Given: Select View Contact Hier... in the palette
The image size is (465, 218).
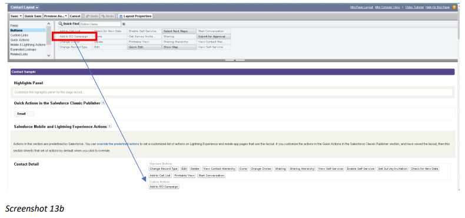Looking at the screenshot, I should click(214, 42).
